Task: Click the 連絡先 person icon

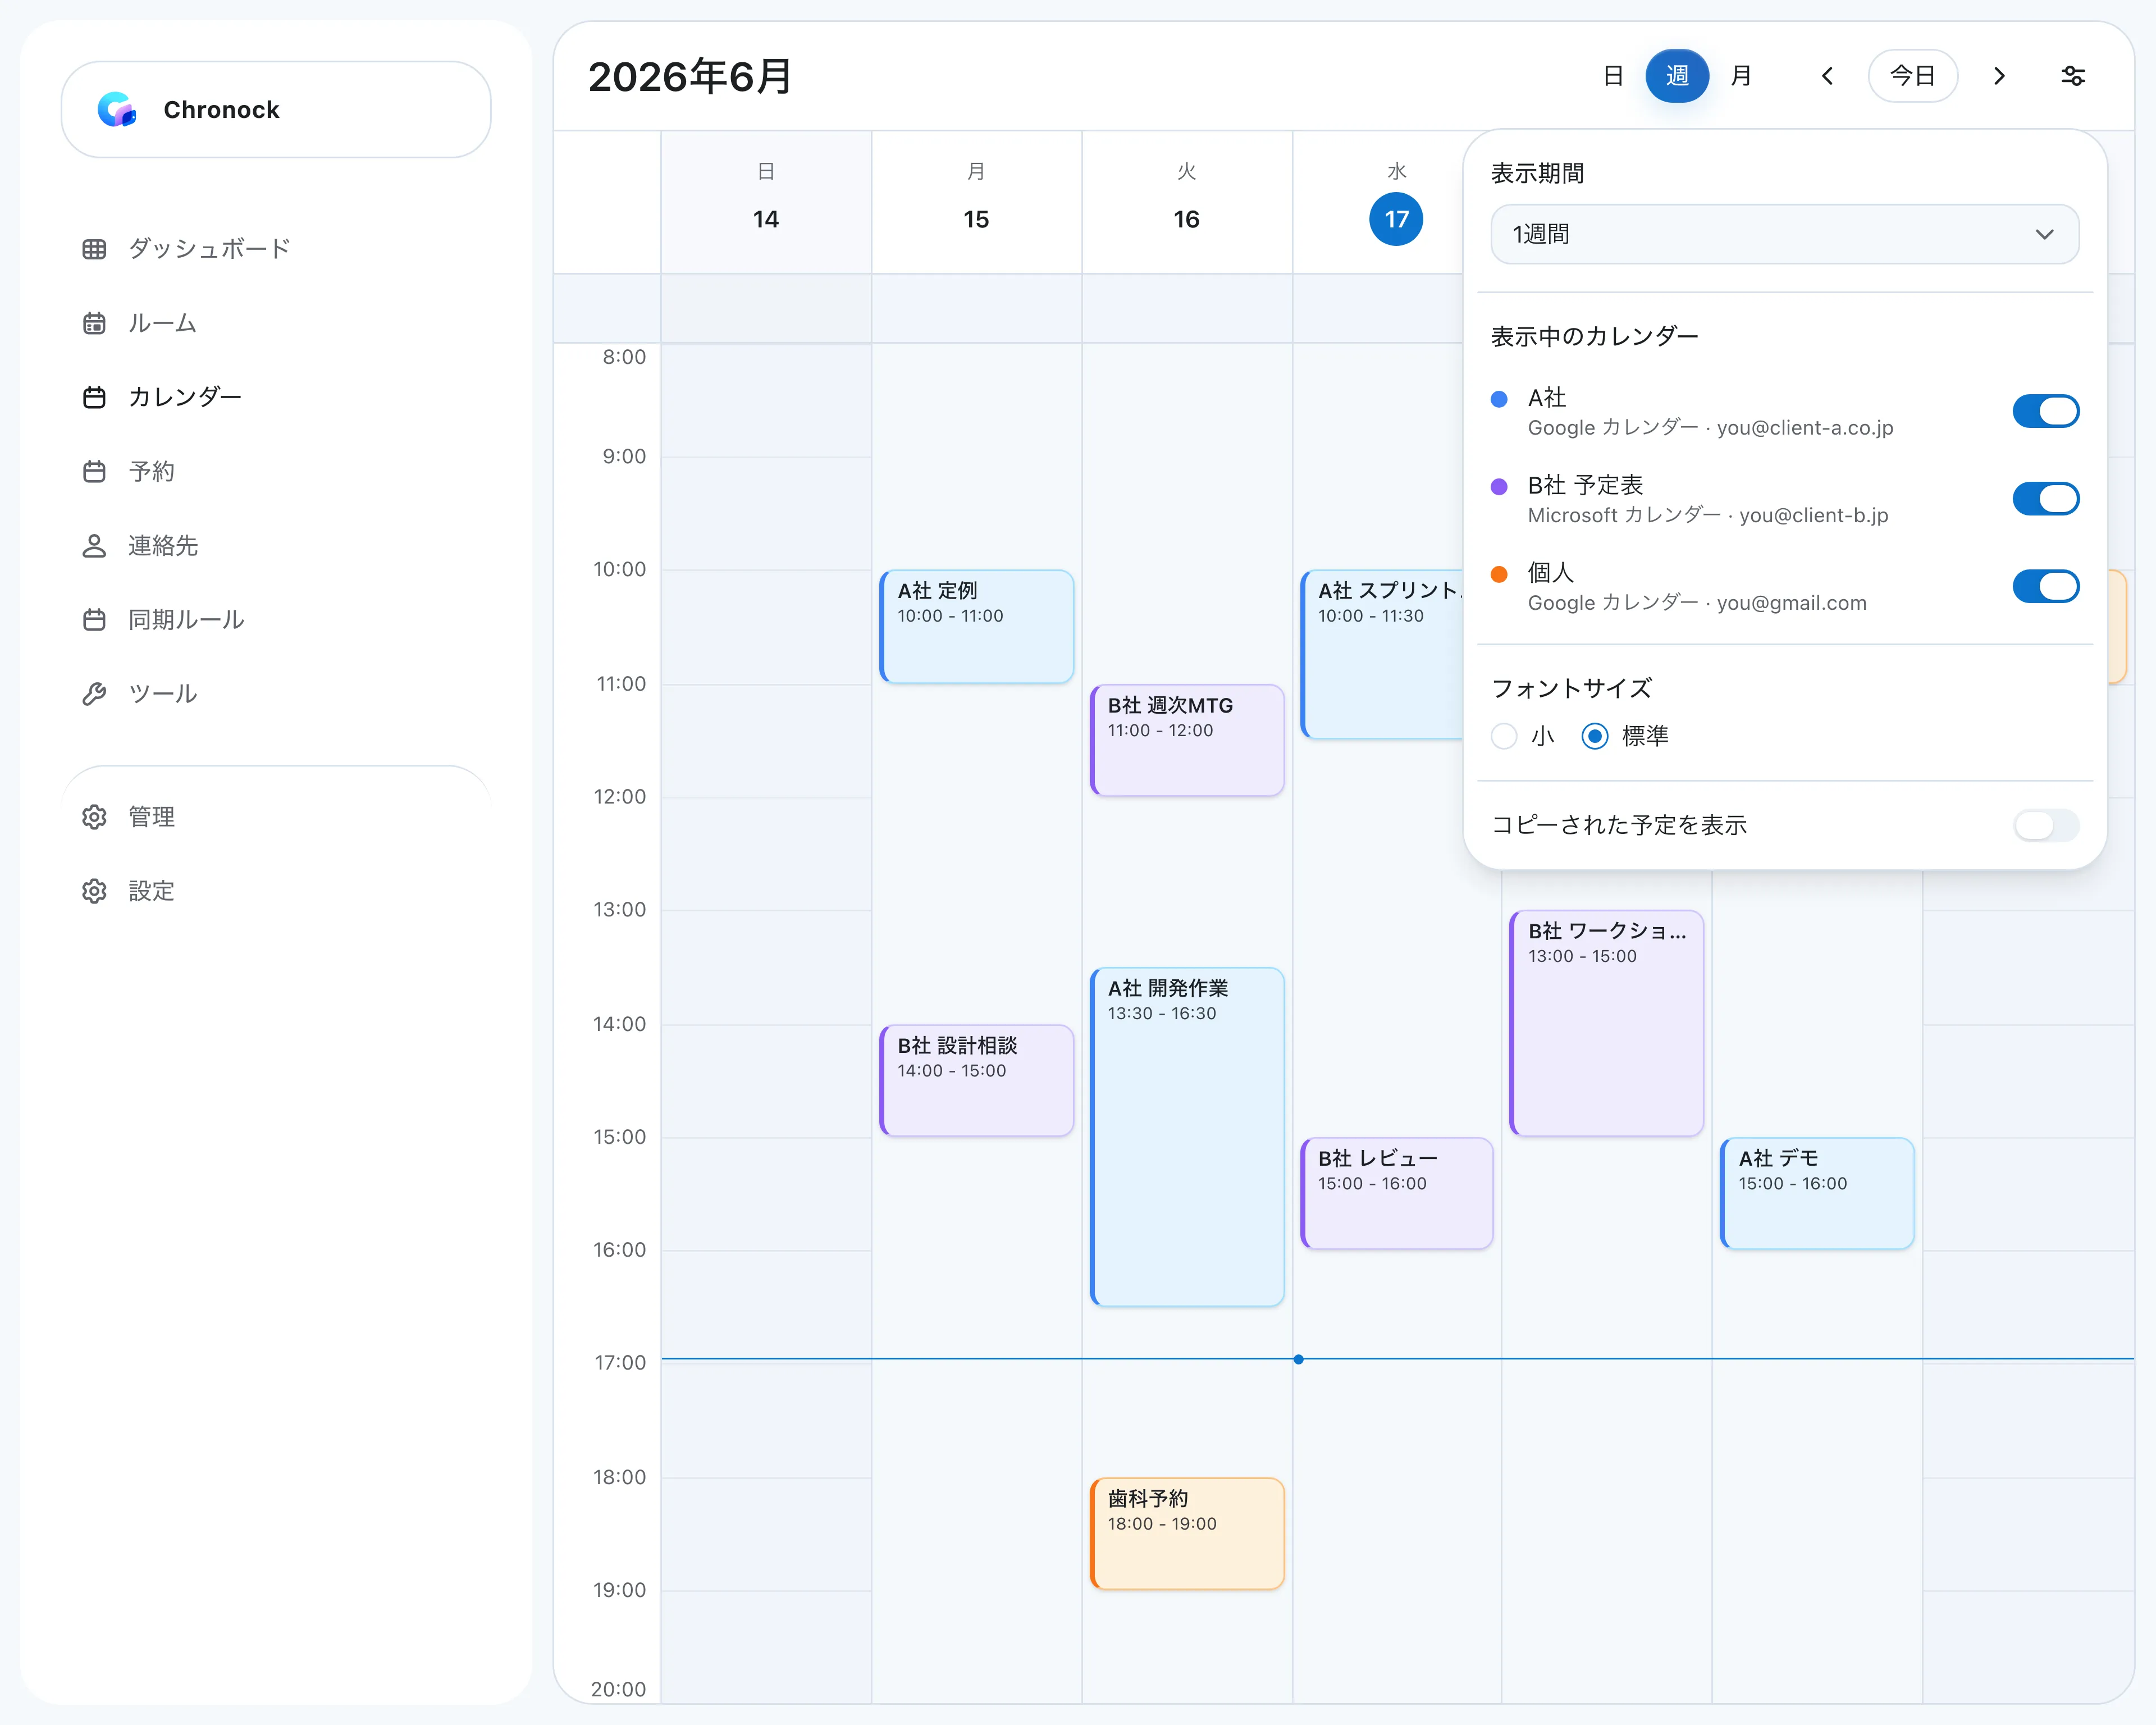Action: pyautogui.click(x=94, y=546)
